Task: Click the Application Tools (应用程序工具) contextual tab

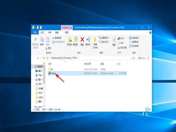Action: (x=67, y=28)
